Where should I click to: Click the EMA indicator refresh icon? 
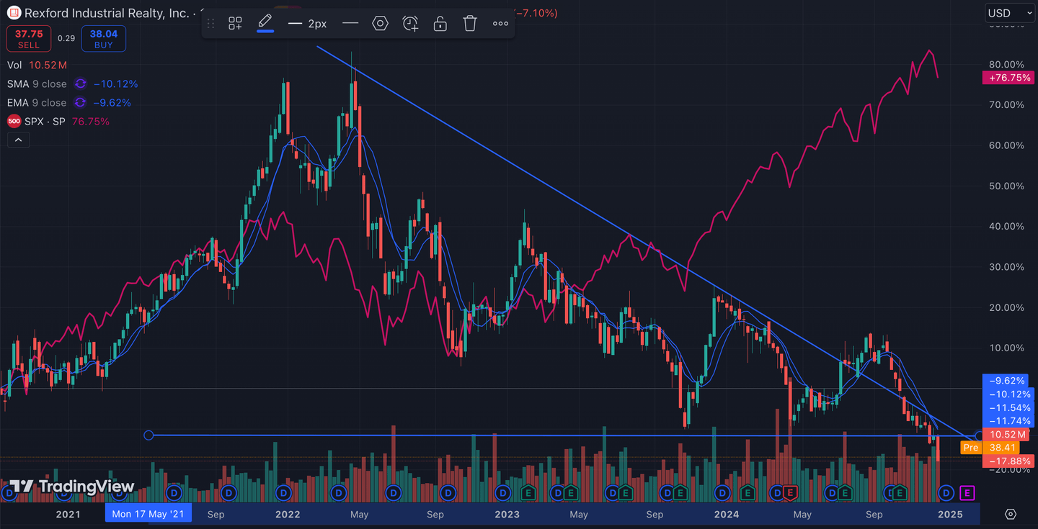point(81,103)
